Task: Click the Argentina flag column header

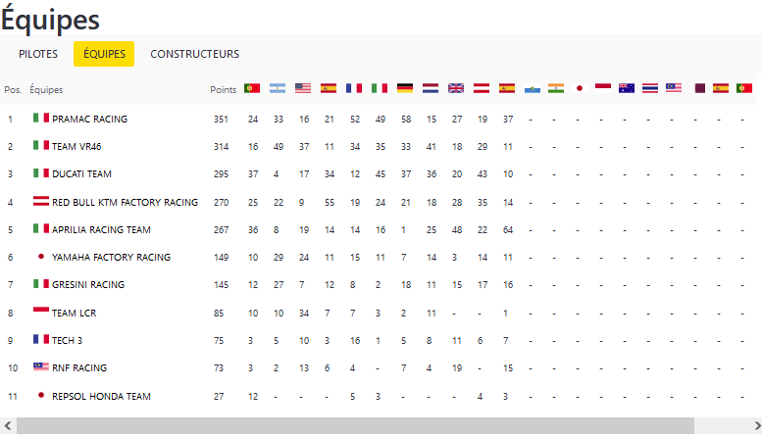Action: 278,88
